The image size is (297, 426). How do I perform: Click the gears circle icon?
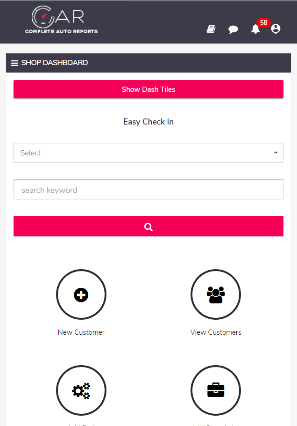tap(81, 390)
